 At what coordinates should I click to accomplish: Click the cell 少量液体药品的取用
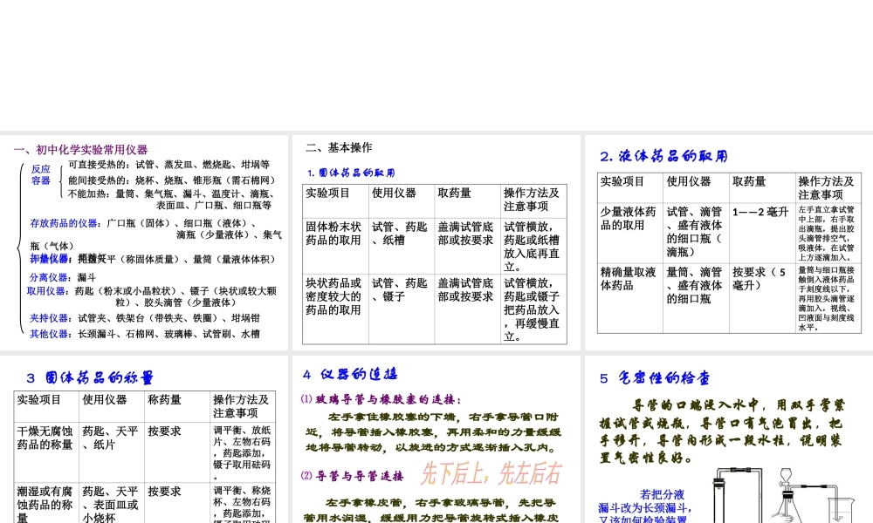coord(629,233)
